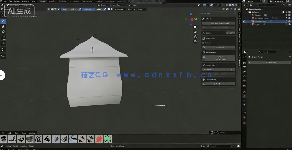
Task: Adjust the Resolution slider under Lattice Wrap
Action: [218, 69]
